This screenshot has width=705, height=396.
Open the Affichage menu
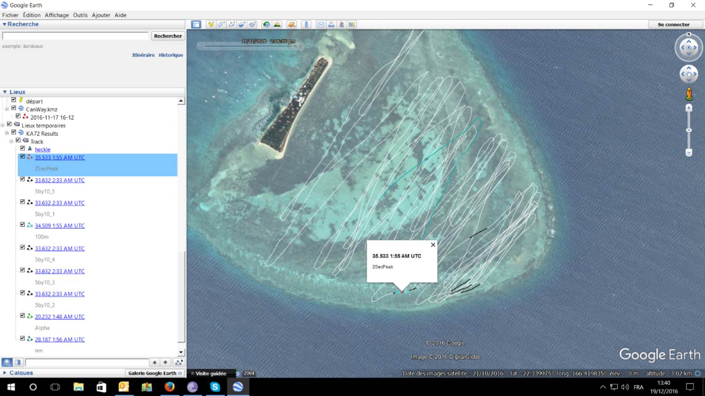[56, 15]
